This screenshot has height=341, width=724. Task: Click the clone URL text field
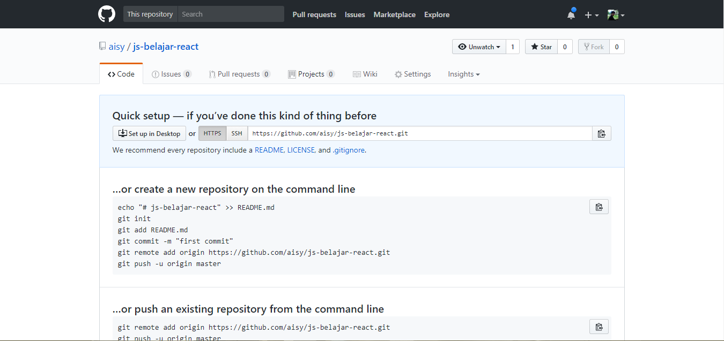click(x=420, y=134)
